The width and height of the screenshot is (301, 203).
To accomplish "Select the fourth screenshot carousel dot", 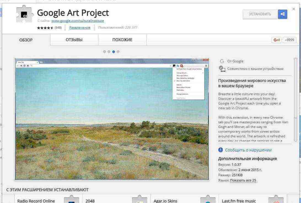I will point(118,52).
